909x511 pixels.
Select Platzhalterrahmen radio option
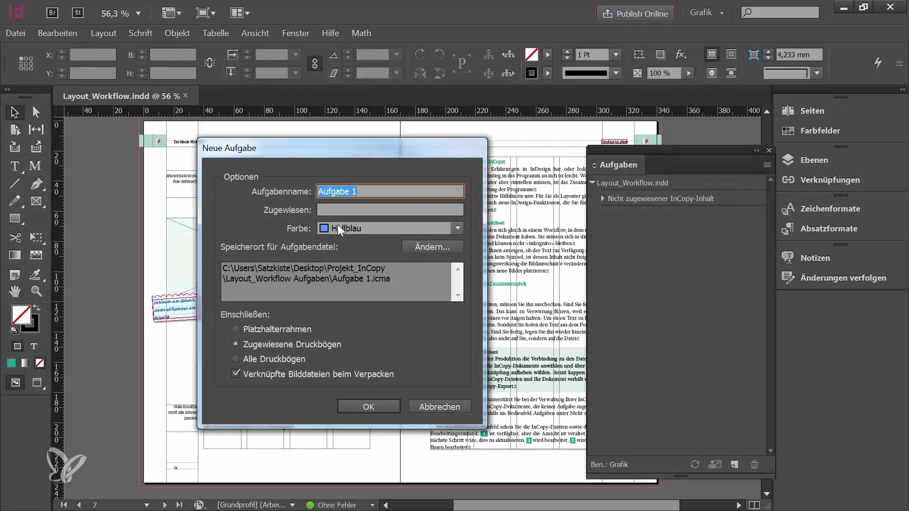coord(235,329)
